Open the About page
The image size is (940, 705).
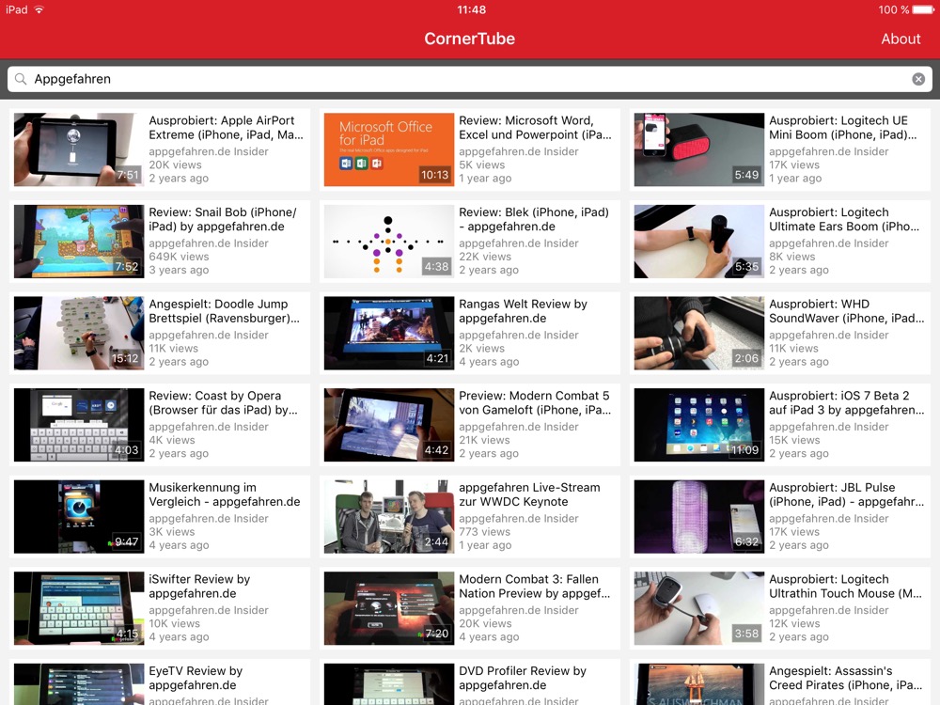(900, 39)
